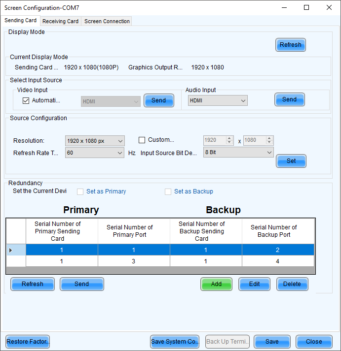Image resolution: width=341 pixels, height=351 pixels.
Task: Click Restore Factory Settings button
Action: pyautogui.click(x=28, y=342)
